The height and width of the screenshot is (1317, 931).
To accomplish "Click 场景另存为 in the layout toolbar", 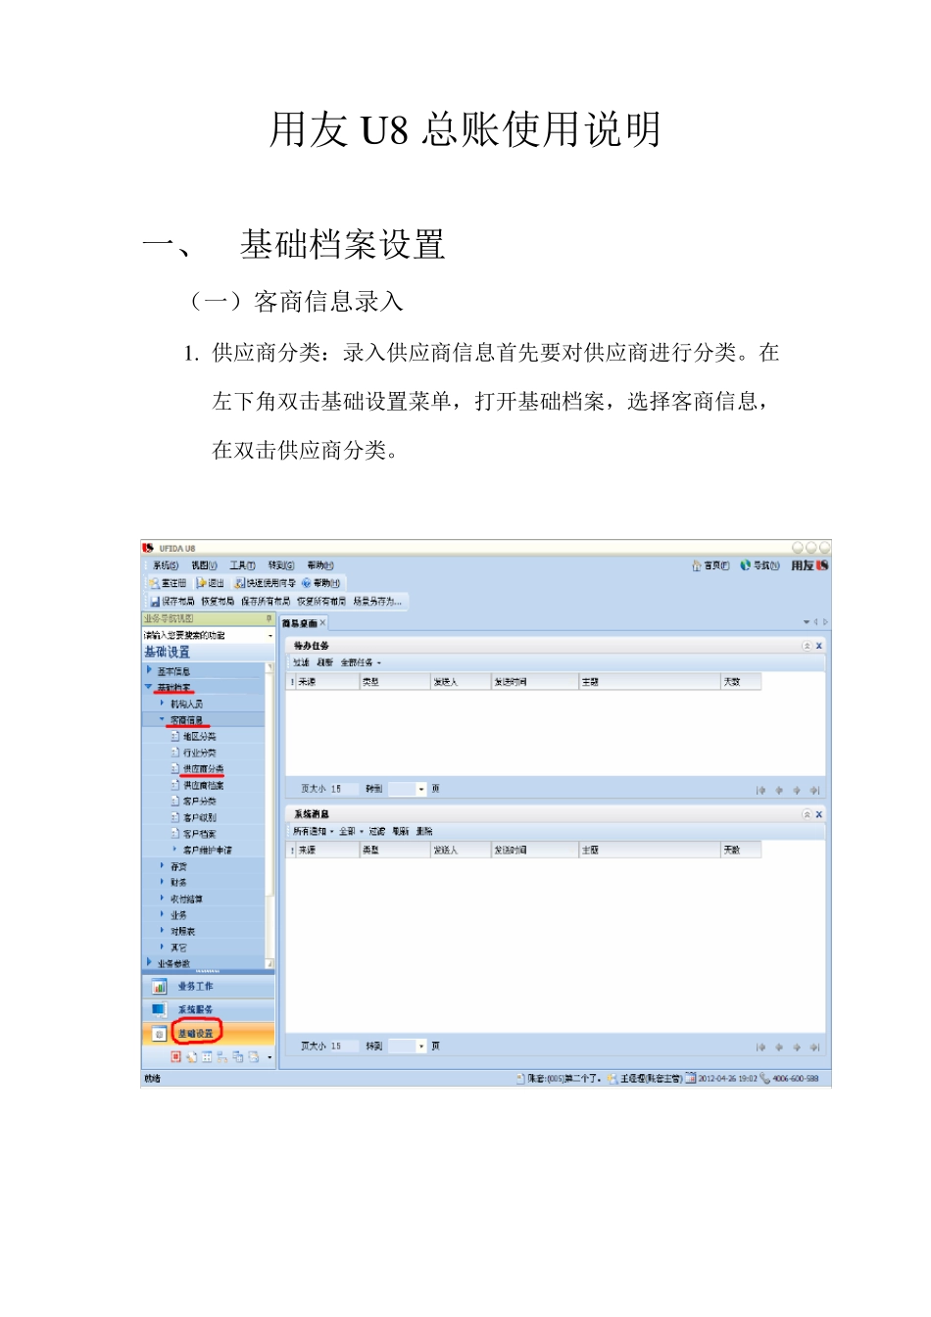I will [378, 601].
